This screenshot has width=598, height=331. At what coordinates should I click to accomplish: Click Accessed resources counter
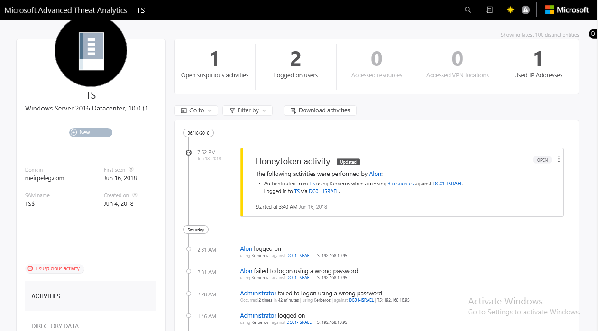[x=377, y=66]
